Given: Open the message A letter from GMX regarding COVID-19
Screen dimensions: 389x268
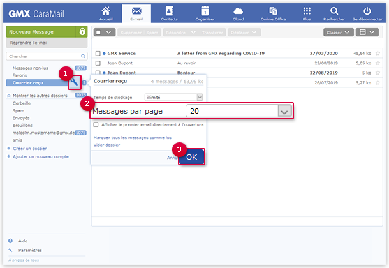Looking at the screenshot, I should pos(221,53).
